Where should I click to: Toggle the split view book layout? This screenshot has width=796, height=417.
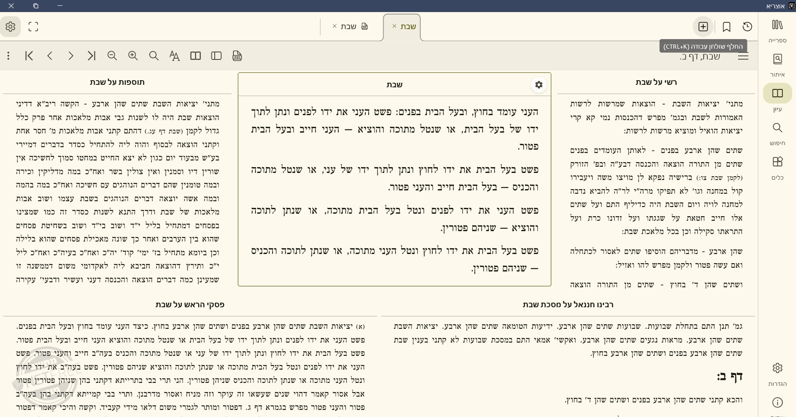tap(196, 56)
